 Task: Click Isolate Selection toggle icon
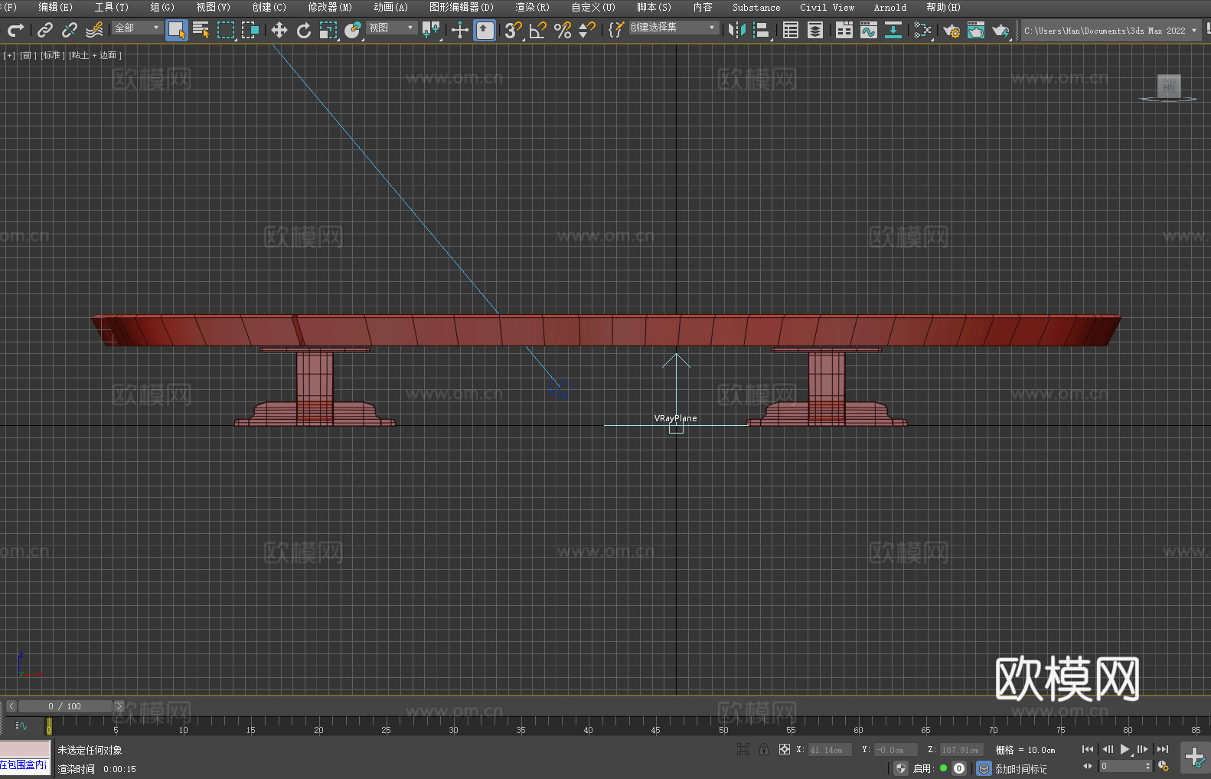(x=743, y=749)
